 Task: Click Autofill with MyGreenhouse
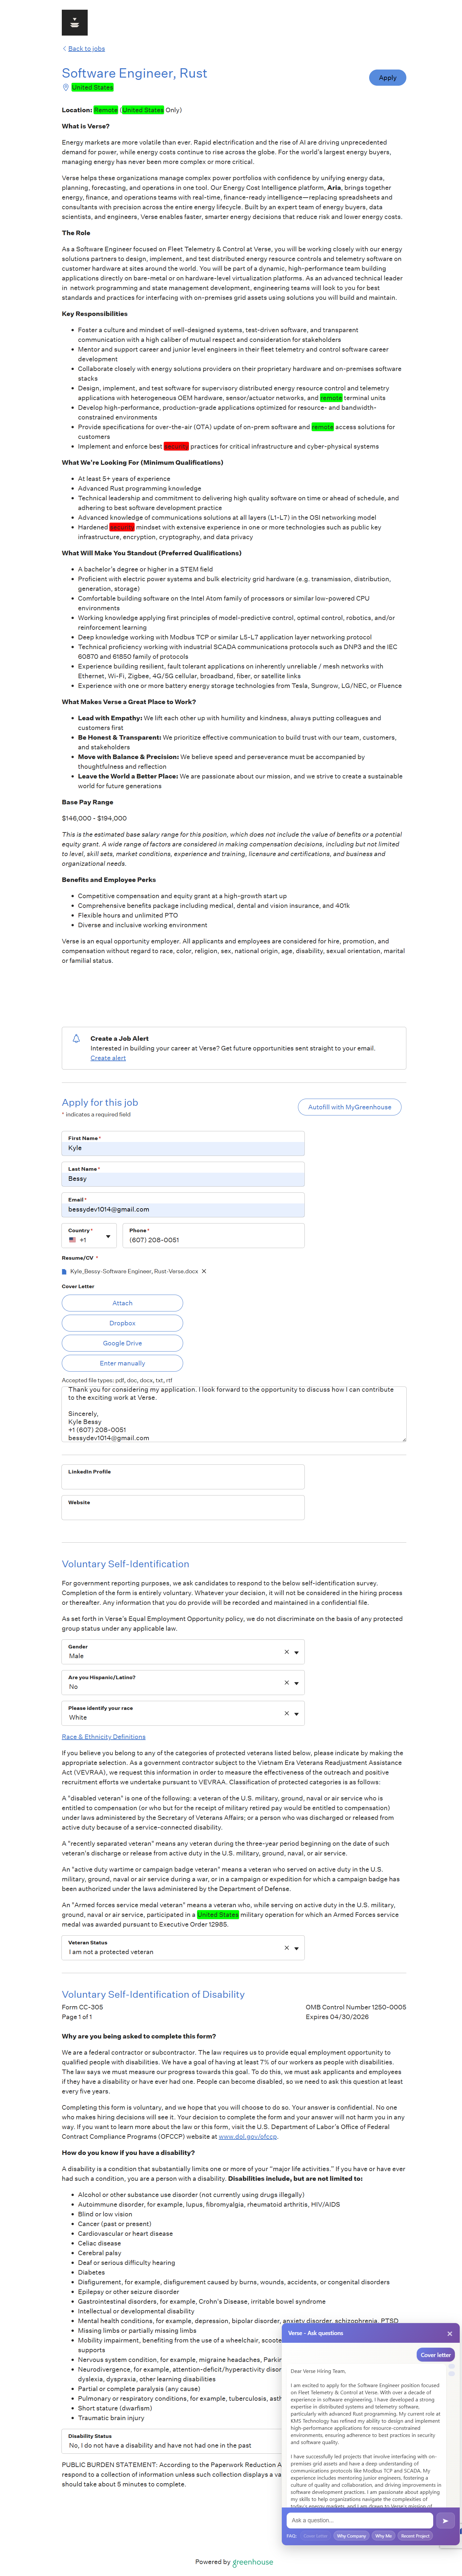coord(349,1106)
